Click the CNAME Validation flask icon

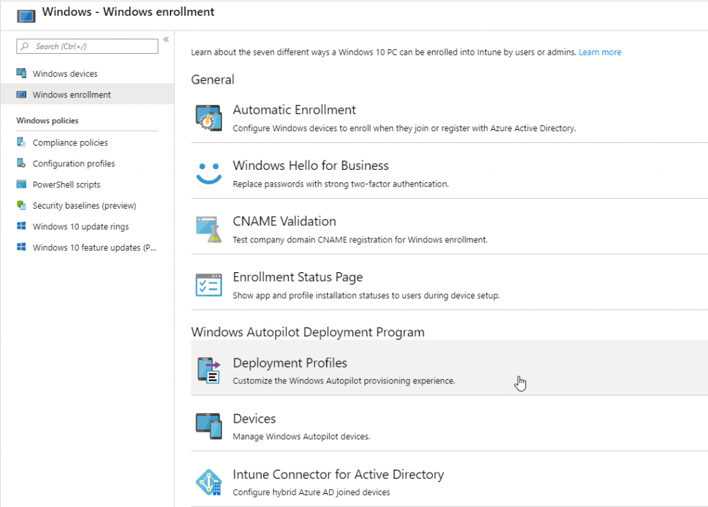click(x=209, y=229)
